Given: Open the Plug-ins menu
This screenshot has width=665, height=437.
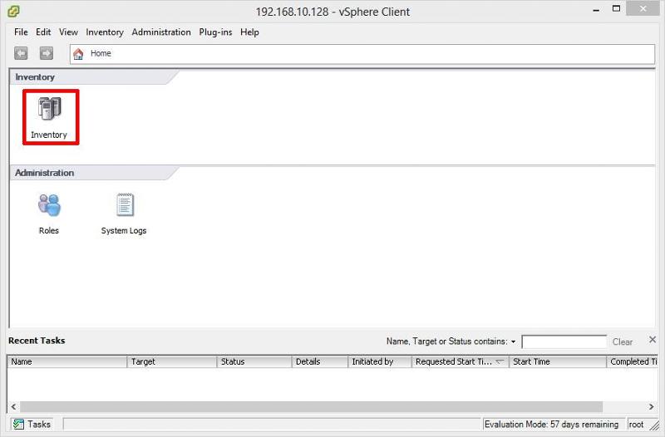Looking at the screenshot, I should tap(215, 32).
